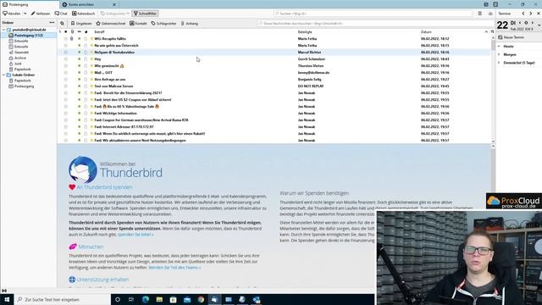This screenshot has width=542, height=305.
Task: Expand the mini-day dropdown chevron
Action: tap(539, 26)
